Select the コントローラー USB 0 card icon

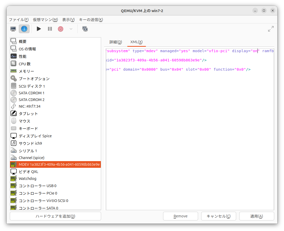tap(14, 186)
